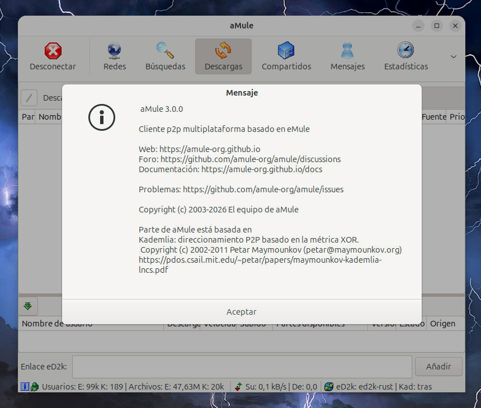Screen dimensions: 481x408
Task: Click the Documentación docs URL text
Action: (262, 169)
